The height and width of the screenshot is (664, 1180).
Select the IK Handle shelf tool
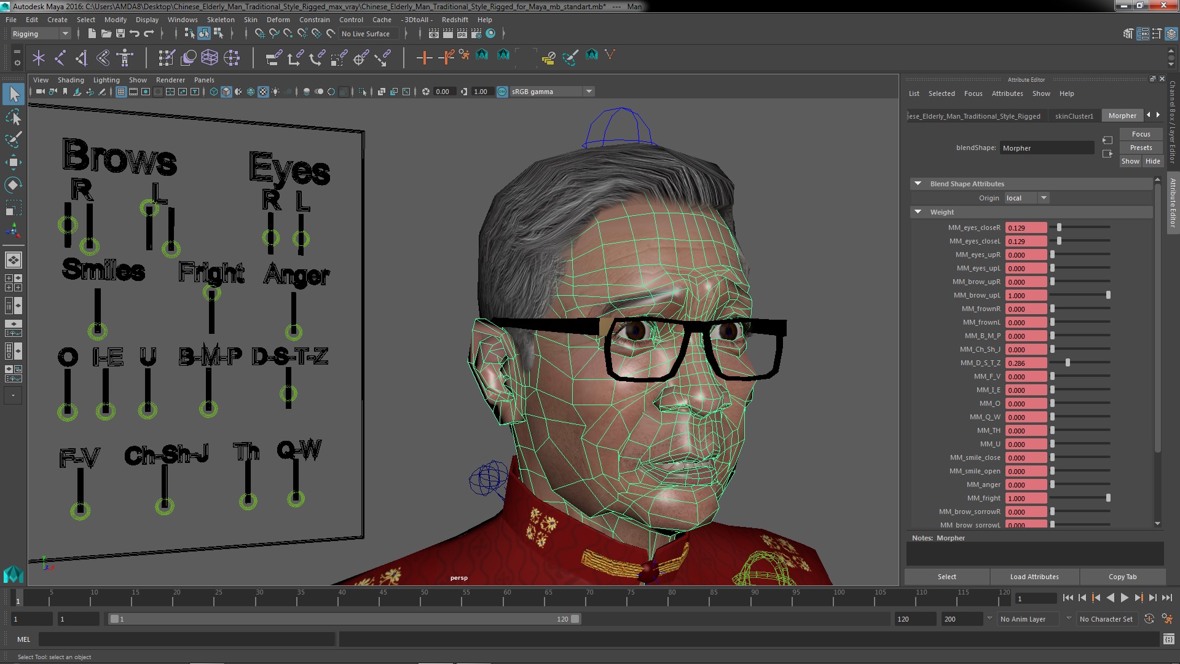(x=82, y=58)
